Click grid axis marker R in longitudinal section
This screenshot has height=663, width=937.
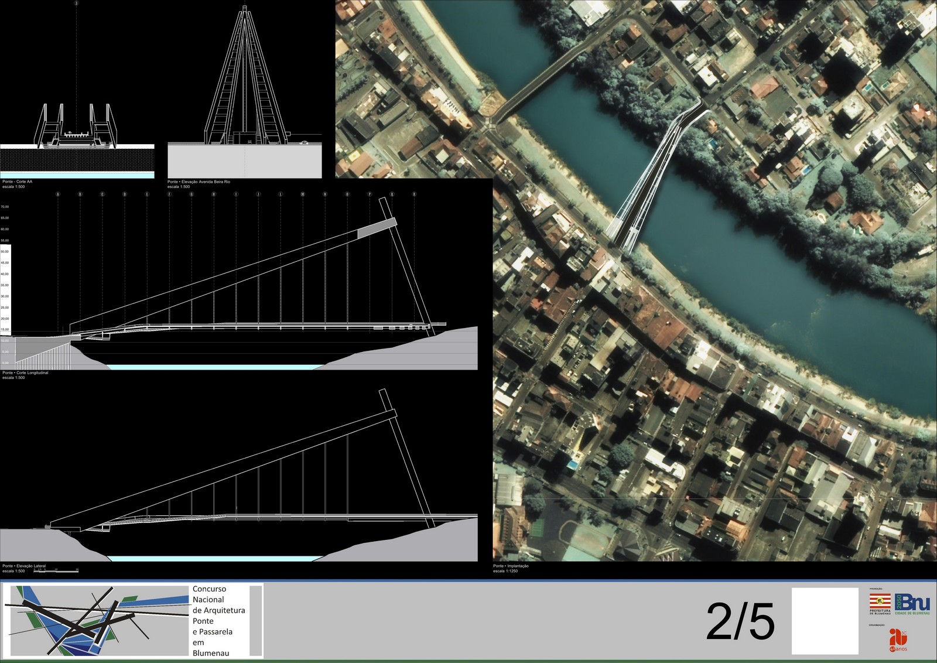pos(414,194)
